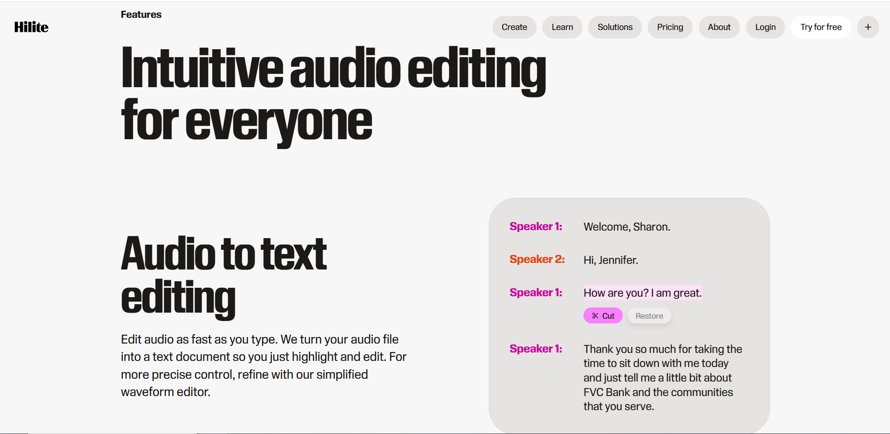The width and height of the screenshot is (890, 434).
Task: Click first pink Speaker 1 label
Action: point(536,226)
